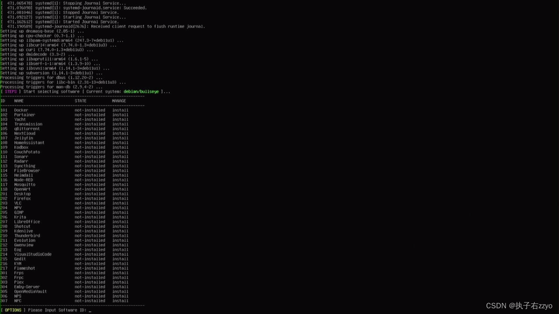This screenshot has width=559, height=314.
Task: Select the Eog entry name
Action: tap(18, 250)
